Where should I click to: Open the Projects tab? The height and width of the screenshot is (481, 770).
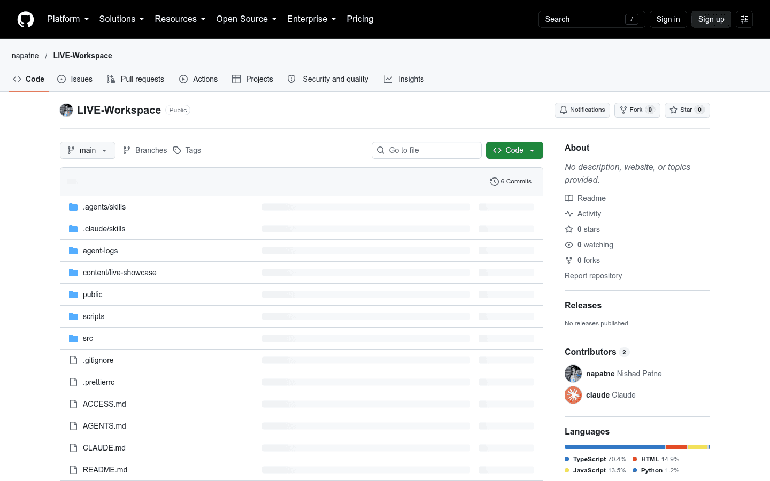[x=252, y=79]
